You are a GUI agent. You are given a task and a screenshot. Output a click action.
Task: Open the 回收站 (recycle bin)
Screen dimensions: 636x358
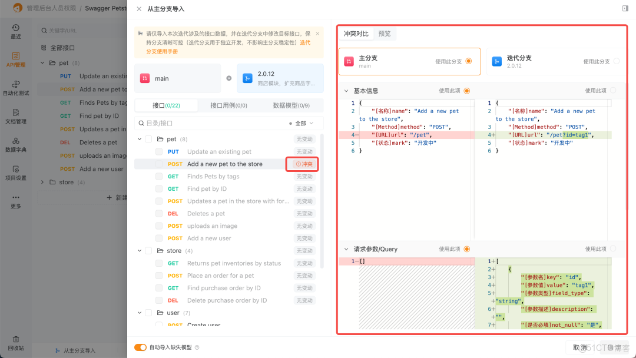(16, 342)
